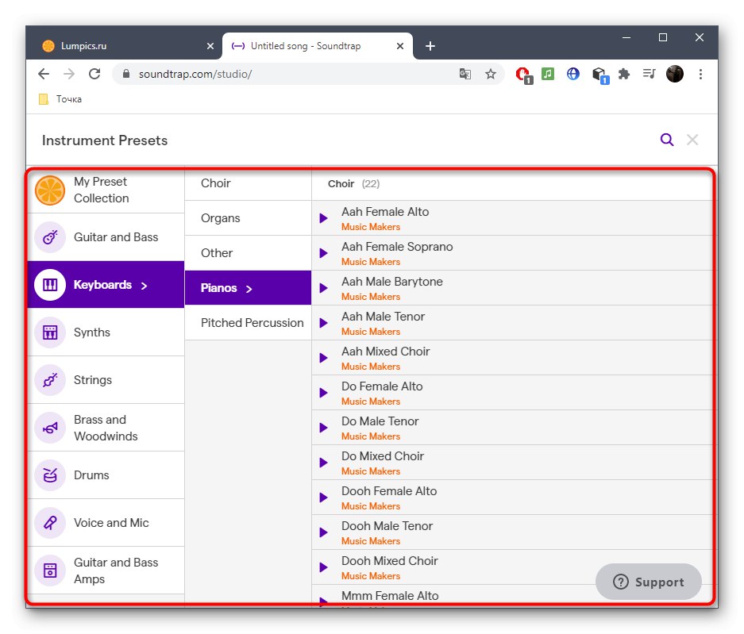
Task: Play the Dooh Male Tenor preview
Action: (x=323, y=532)
